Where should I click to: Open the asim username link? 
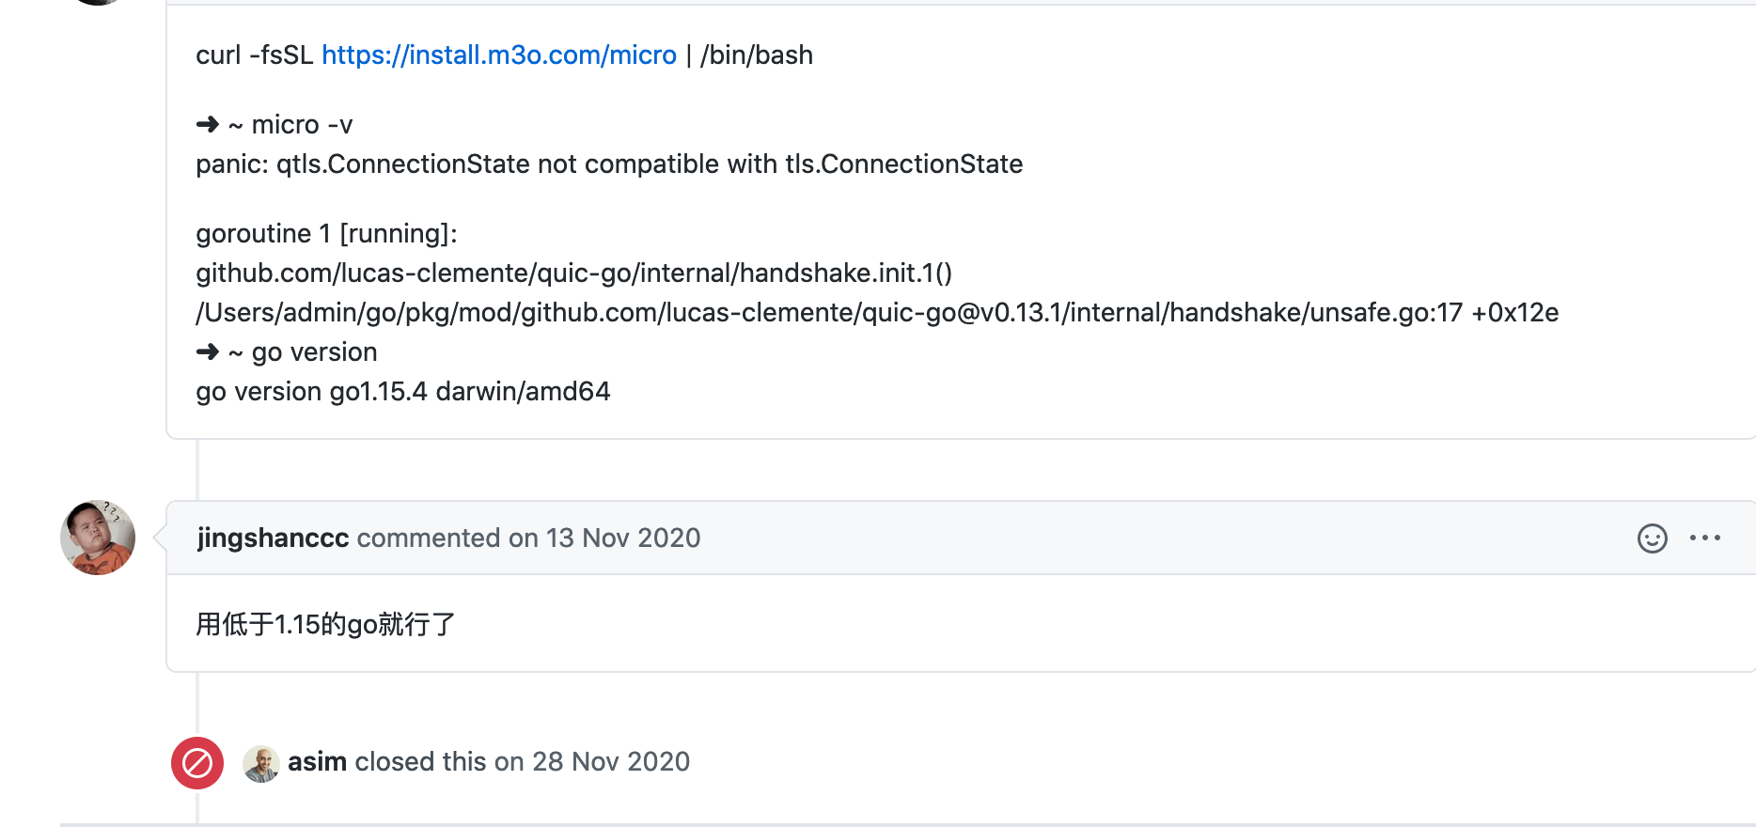click(317, 761)
